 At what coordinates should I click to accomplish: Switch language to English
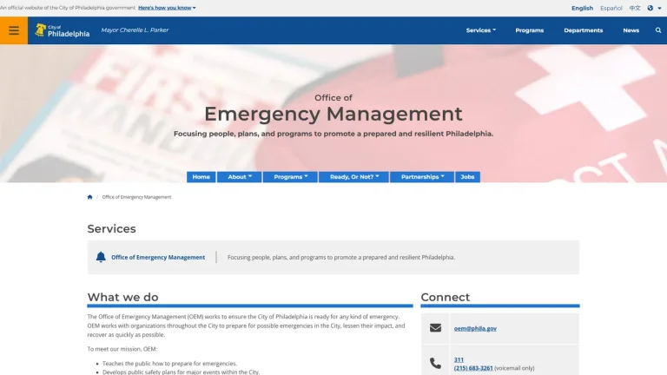tap(582, 8)
